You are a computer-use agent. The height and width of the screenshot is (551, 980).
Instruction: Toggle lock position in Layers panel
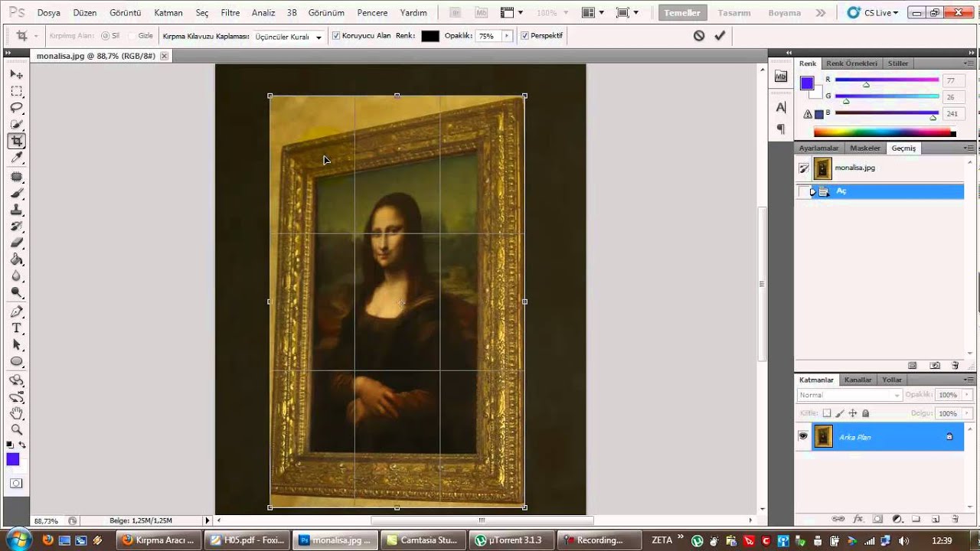853,413
